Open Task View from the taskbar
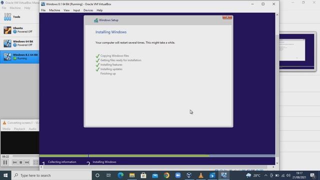320x180 pixels. tap(108, 175)
